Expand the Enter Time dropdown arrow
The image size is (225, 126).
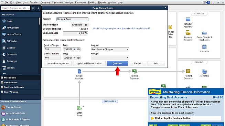(x=83, y=107)
